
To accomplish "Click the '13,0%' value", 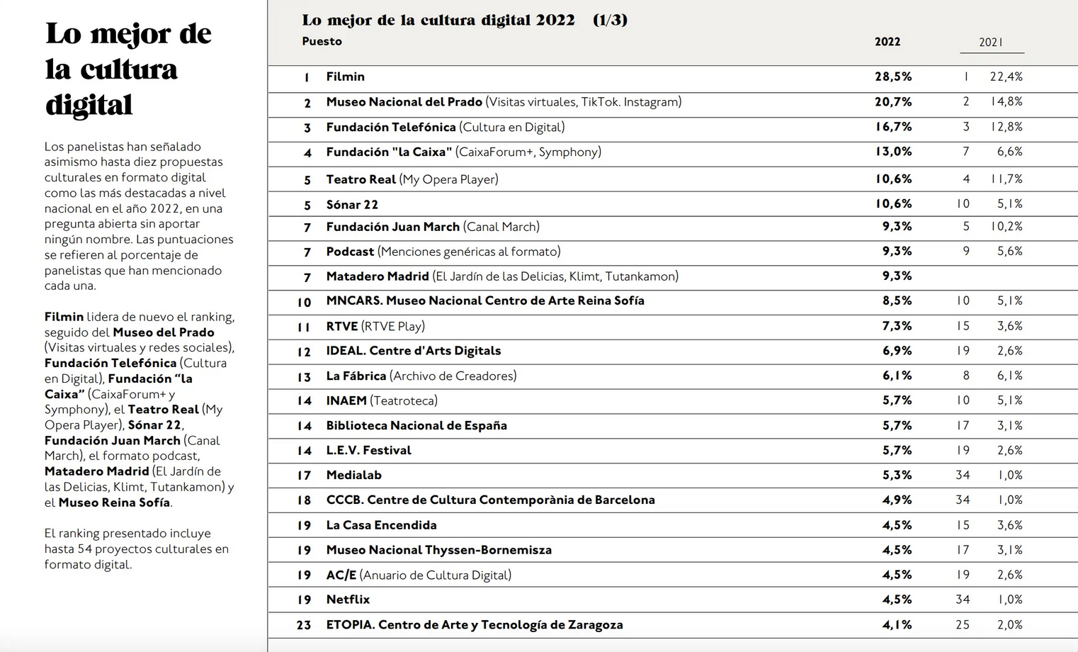I will tap(893, 152).
